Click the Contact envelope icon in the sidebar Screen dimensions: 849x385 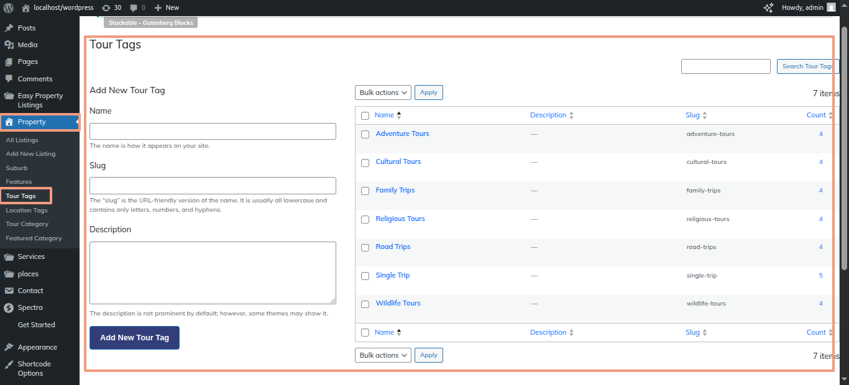[9, 291]
